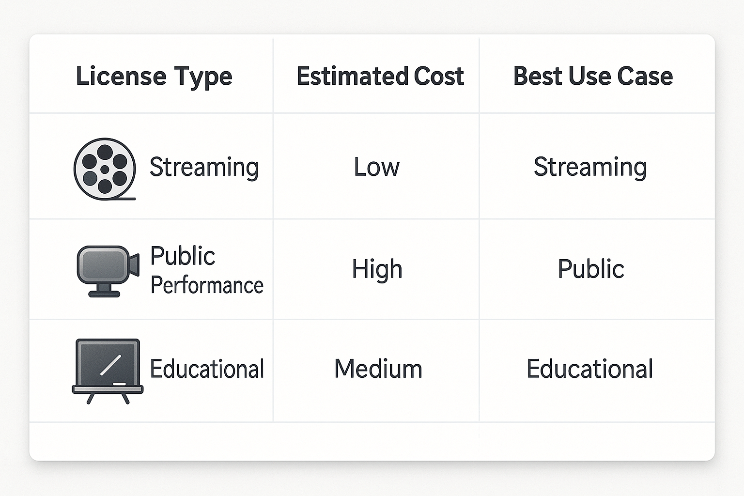Click the chalkboard icon beside Educational
Screen dimensions: 744x496
click(x=108, y=372)
